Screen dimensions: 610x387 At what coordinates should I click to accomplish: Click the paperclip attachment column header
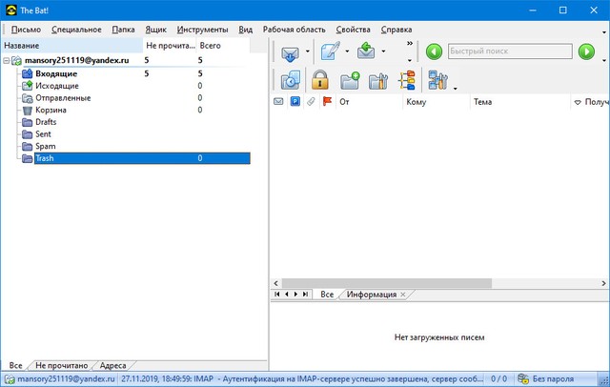pos(311,101)
